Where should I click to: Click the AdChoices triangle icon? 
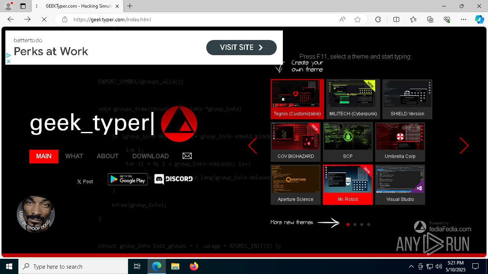click(8, 56)
